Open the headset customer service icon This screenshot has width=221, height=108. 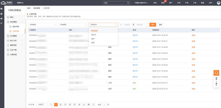click(x=216, y=73)
